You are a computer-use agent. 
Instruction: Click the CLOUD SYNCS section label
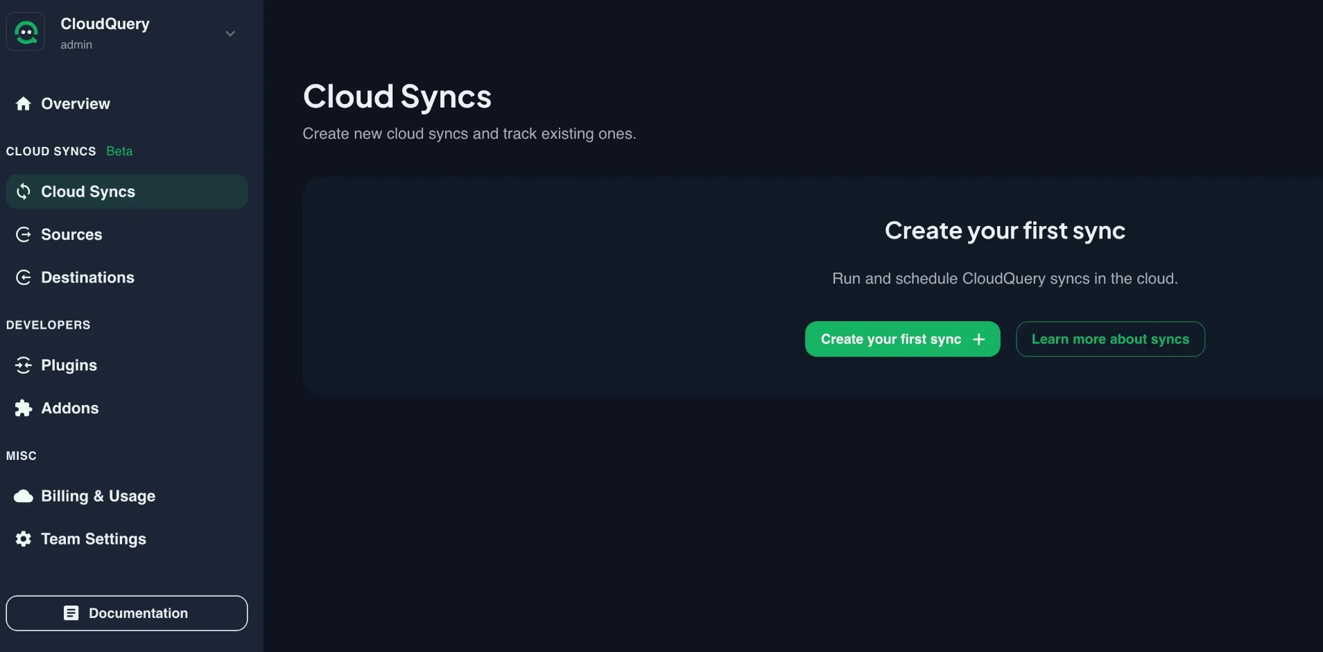point(51,151)
